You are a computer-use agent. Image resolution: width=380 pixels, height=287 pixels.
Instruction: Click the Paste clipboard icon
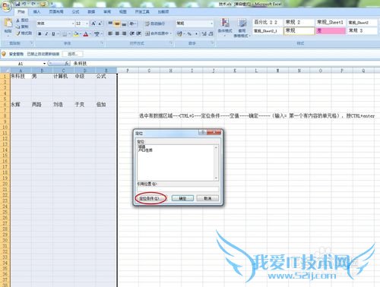click(x=8, y=24)
